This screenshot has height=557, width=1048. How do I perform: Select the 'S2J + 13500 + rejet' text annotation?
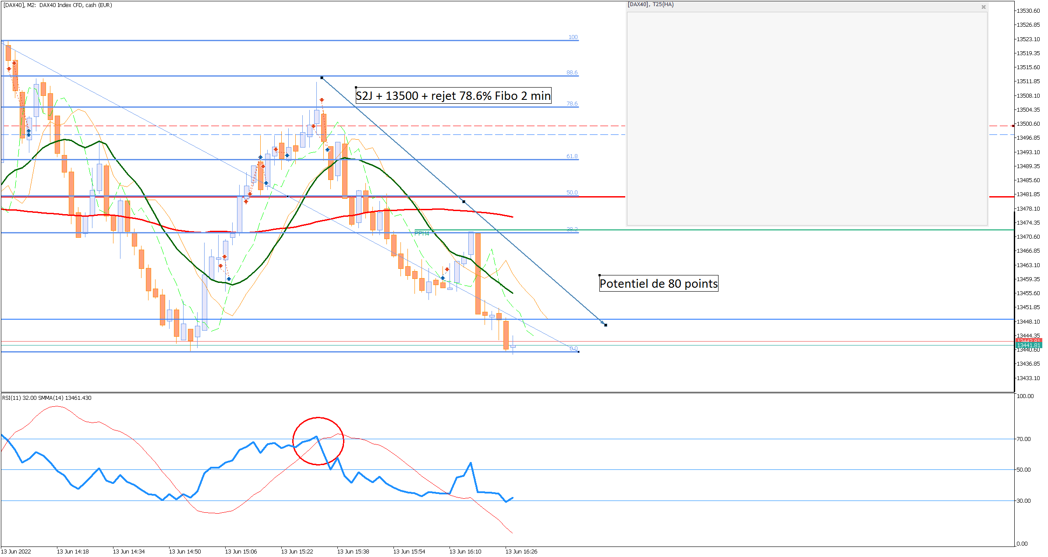click(453, 96)
